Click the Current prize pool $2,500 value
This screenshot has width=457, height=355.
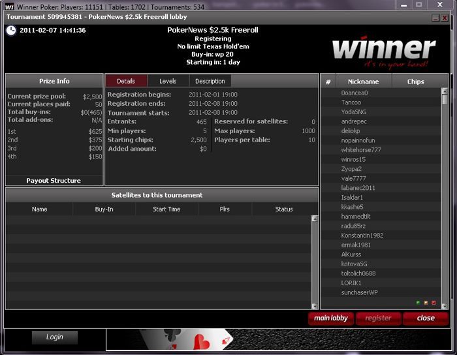93,97
